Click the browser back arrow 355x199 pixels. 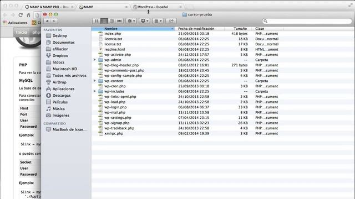(5, 15)
